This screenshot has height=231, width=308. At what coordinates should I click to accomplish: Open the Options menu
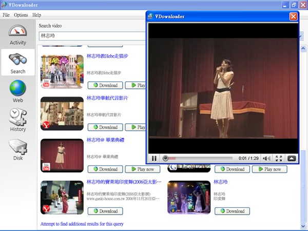point(21,15)
